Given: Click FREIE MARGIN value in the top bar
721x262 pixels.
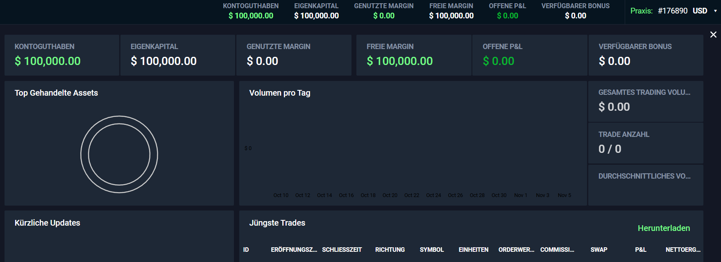Looking at the screenshot, I should click(451, 16).
